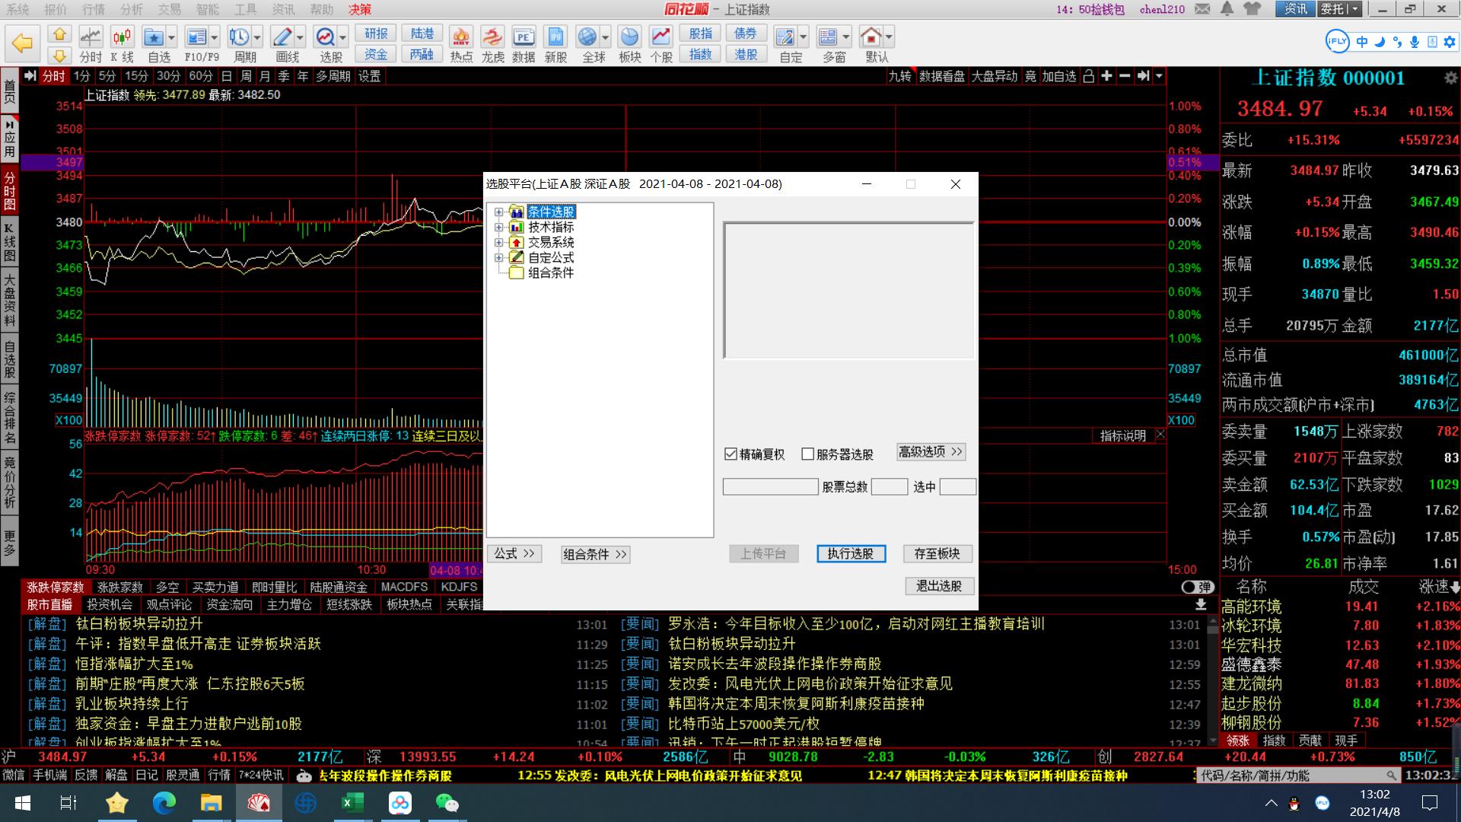The width and height of the screenshot is (1461, 822).
Task: Click the yellow back arrow icon
Action: point(22,43)
